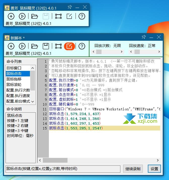Click the 回放次数 slider thumb
Screen dimensions: 169x180
click(99, 52)
